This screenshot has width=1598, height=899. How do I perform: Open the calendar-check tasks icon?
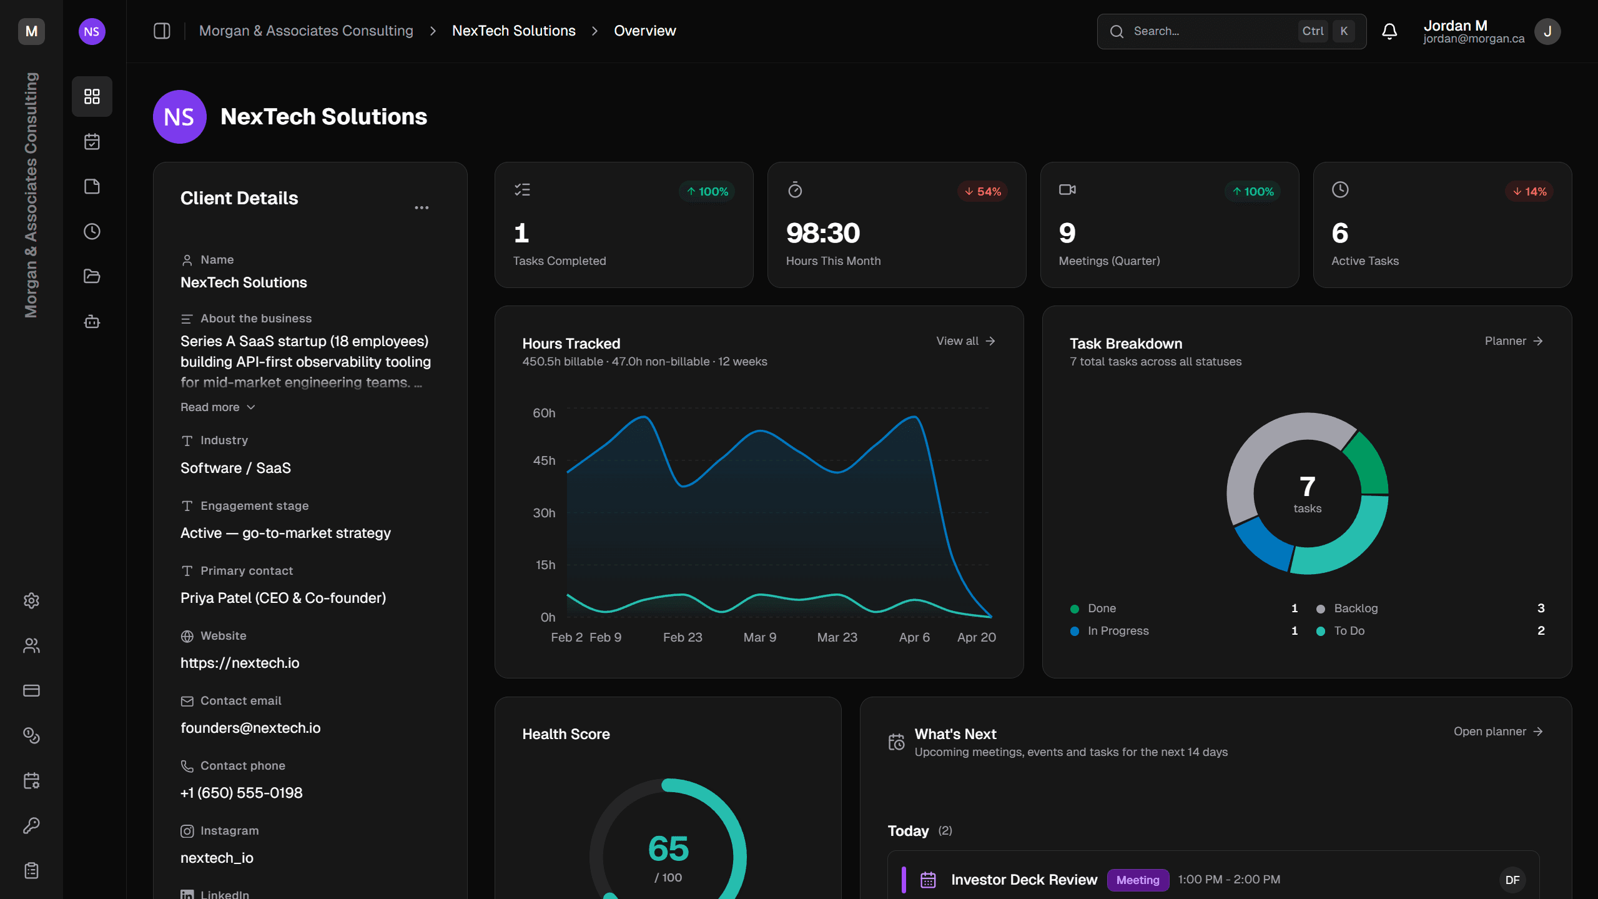92,142
